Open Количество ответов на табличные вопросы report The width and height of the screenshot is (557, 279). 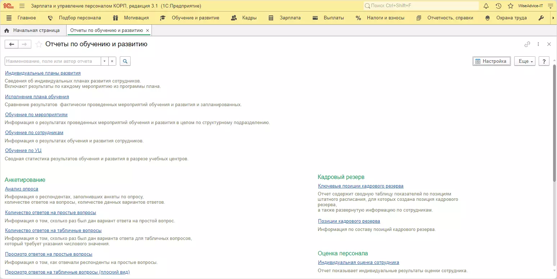tap(53, 231)
